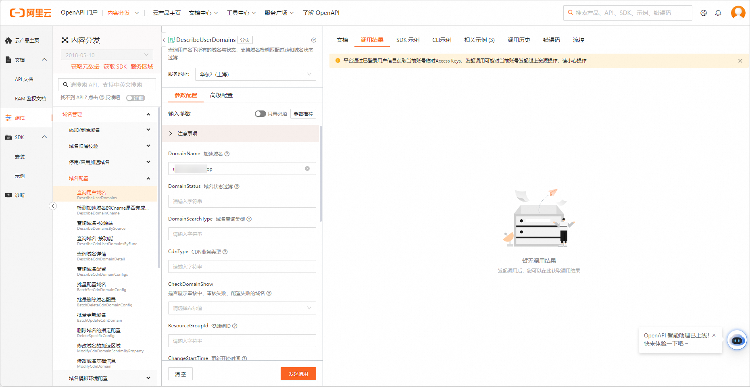Show help for DomainName 加速域名
The image size is (750, 387).
click(227, 154)
